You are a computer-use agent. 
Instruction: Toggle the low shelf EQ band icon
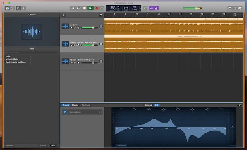coord(135,109)
